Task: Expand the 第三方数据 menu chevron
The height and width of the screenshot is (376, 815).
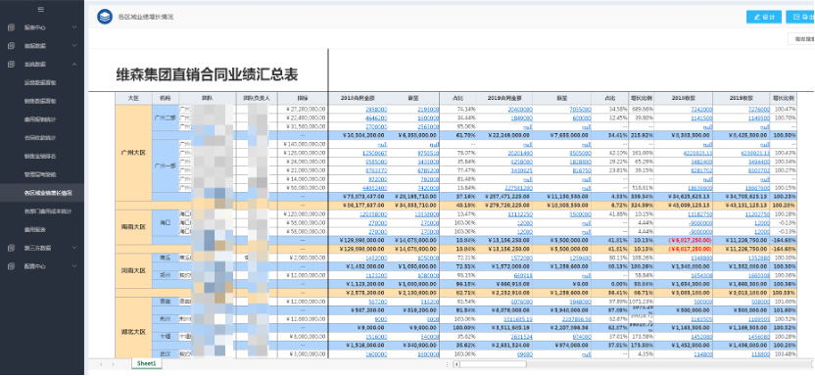Action: click(74, 248)
